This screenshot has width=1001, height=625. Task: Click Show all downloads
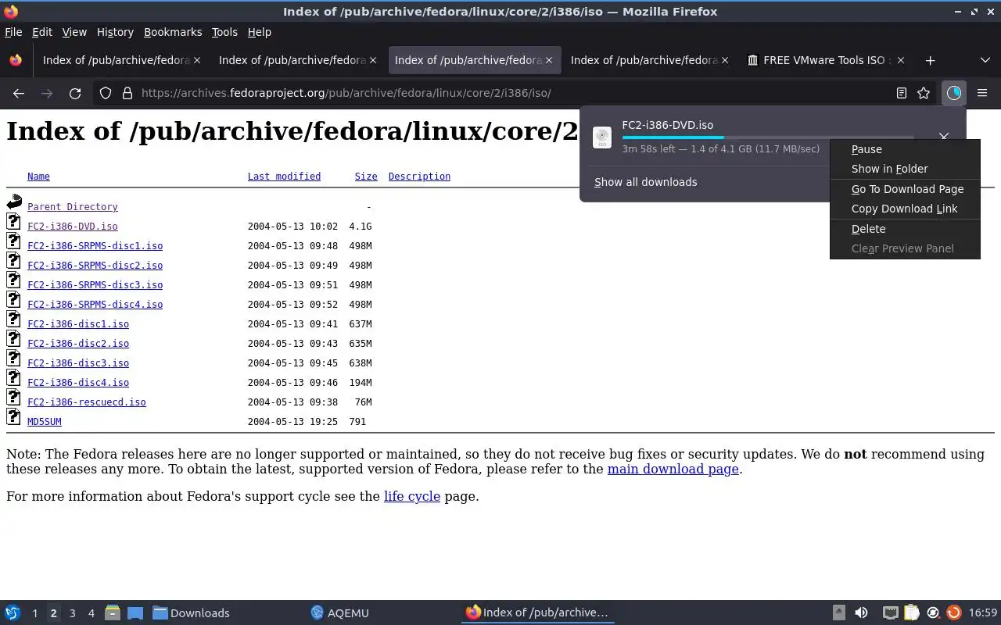tap(645, 182)
